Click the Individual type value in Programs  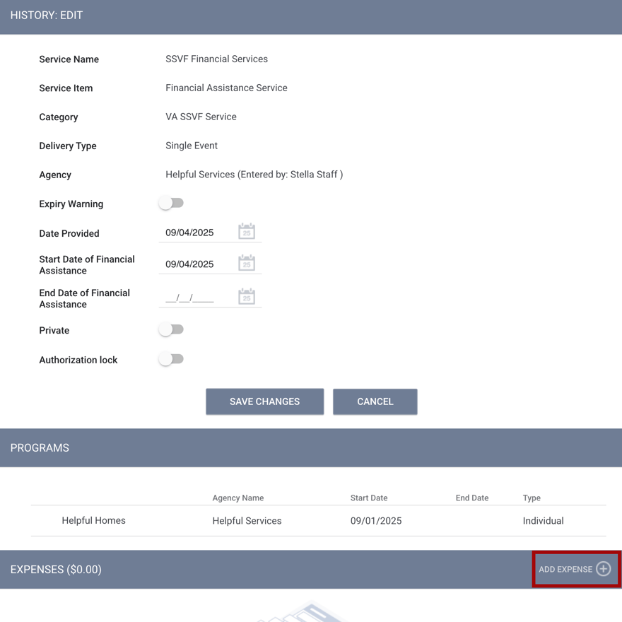[543, 520]
